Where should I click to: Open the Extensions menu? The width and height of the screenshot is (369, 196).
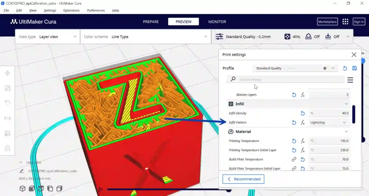coord(71,10)
